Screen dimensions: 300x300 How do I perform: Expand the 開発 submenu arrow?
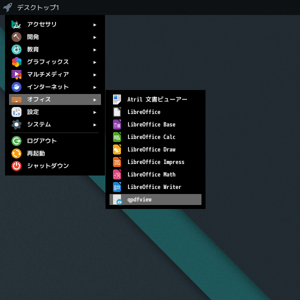[94, 37]
